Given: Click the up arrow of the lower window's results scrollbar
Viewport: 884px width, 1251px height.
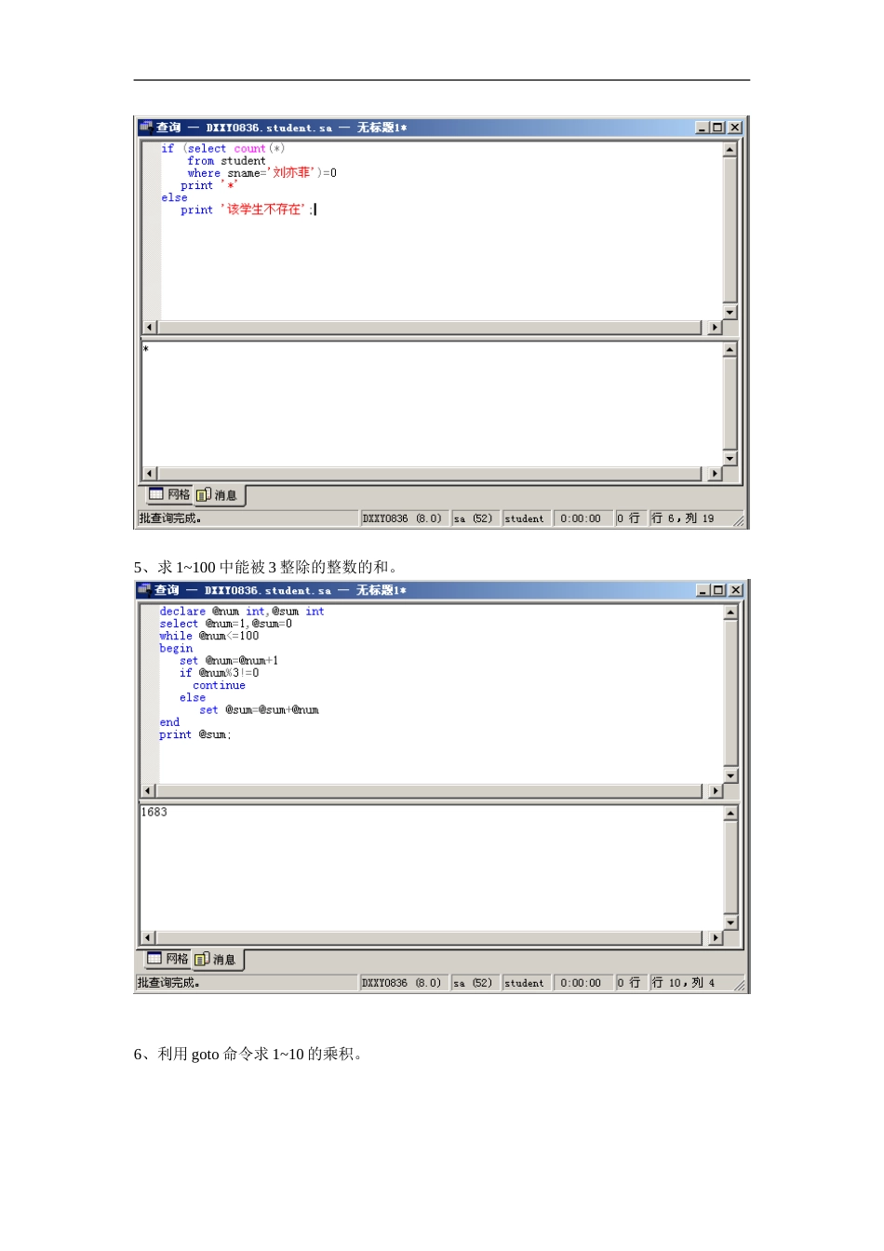Looking at the screenshot, I should [730, 814].
